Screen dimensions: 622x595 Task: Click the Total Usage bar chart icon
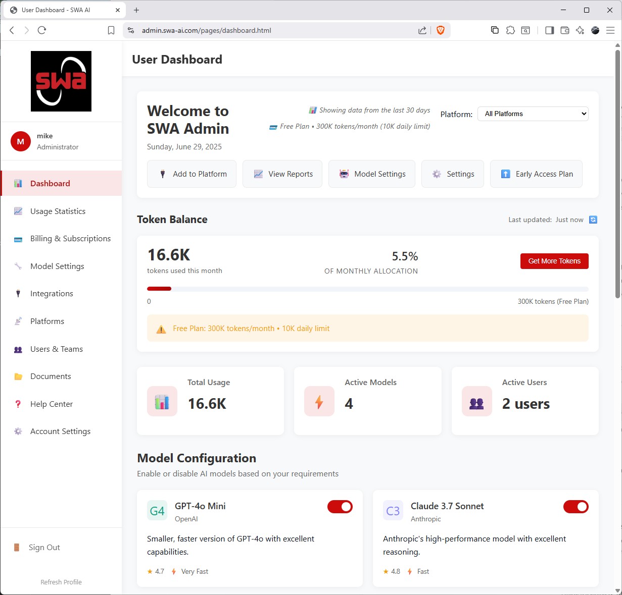click(x=162, y=402)
